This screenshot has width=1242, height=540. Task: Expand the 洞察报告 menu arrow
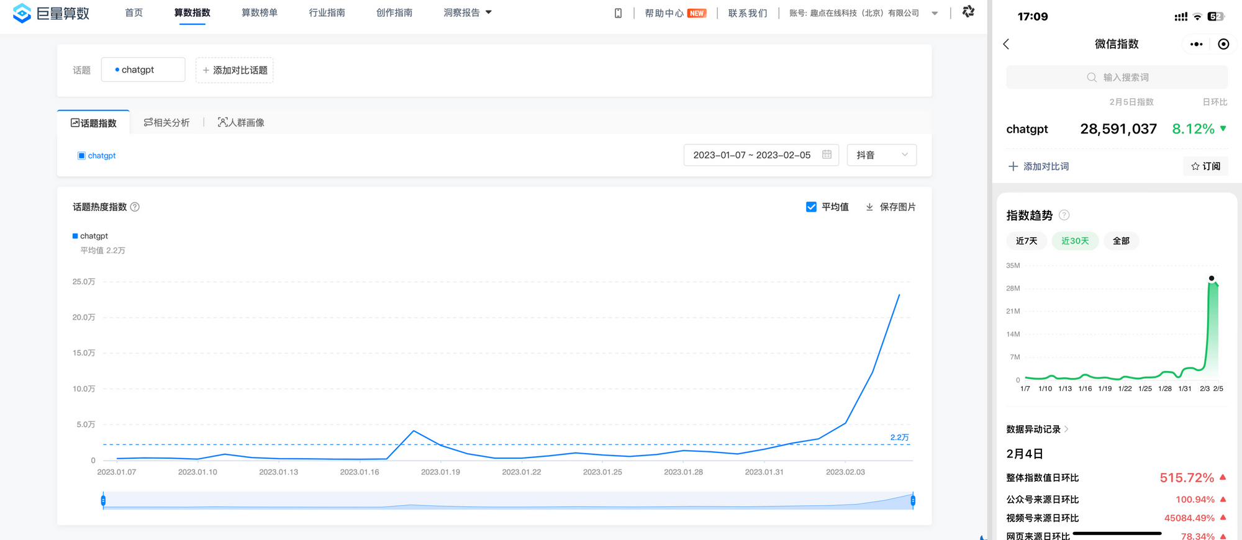(x=489, y=12)
